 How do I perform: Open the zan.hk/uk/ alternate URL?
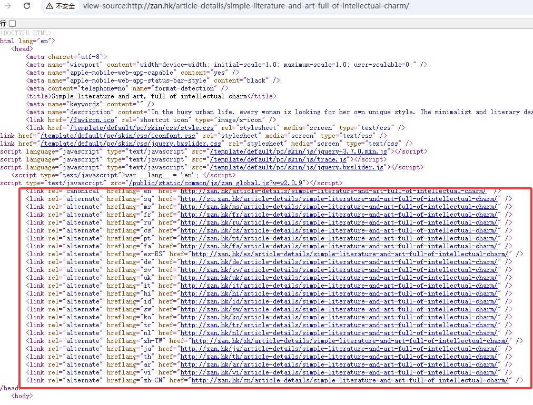click(339, 278)
